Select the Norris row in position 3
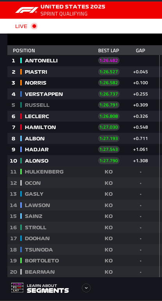Screen dimensions: 162x301 83,83
